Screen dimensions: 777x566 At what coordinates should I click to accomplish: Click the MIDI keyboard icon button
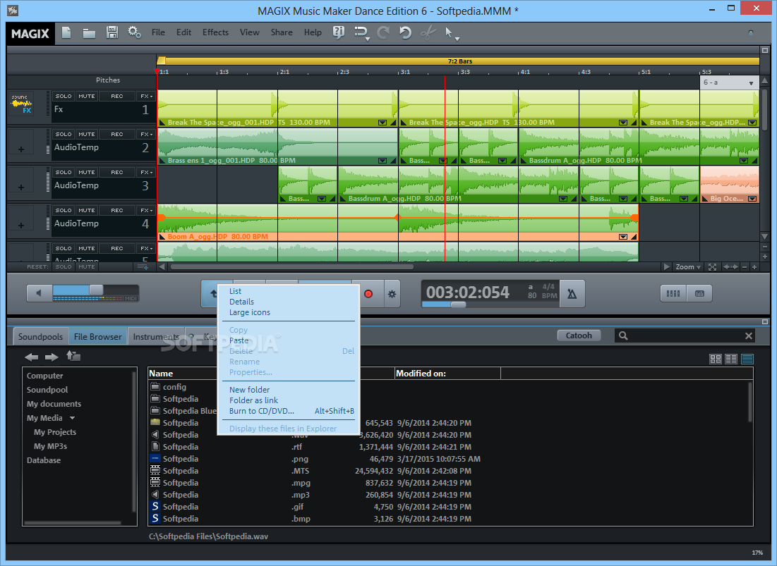pyautogui.click(x=699, y=293)
